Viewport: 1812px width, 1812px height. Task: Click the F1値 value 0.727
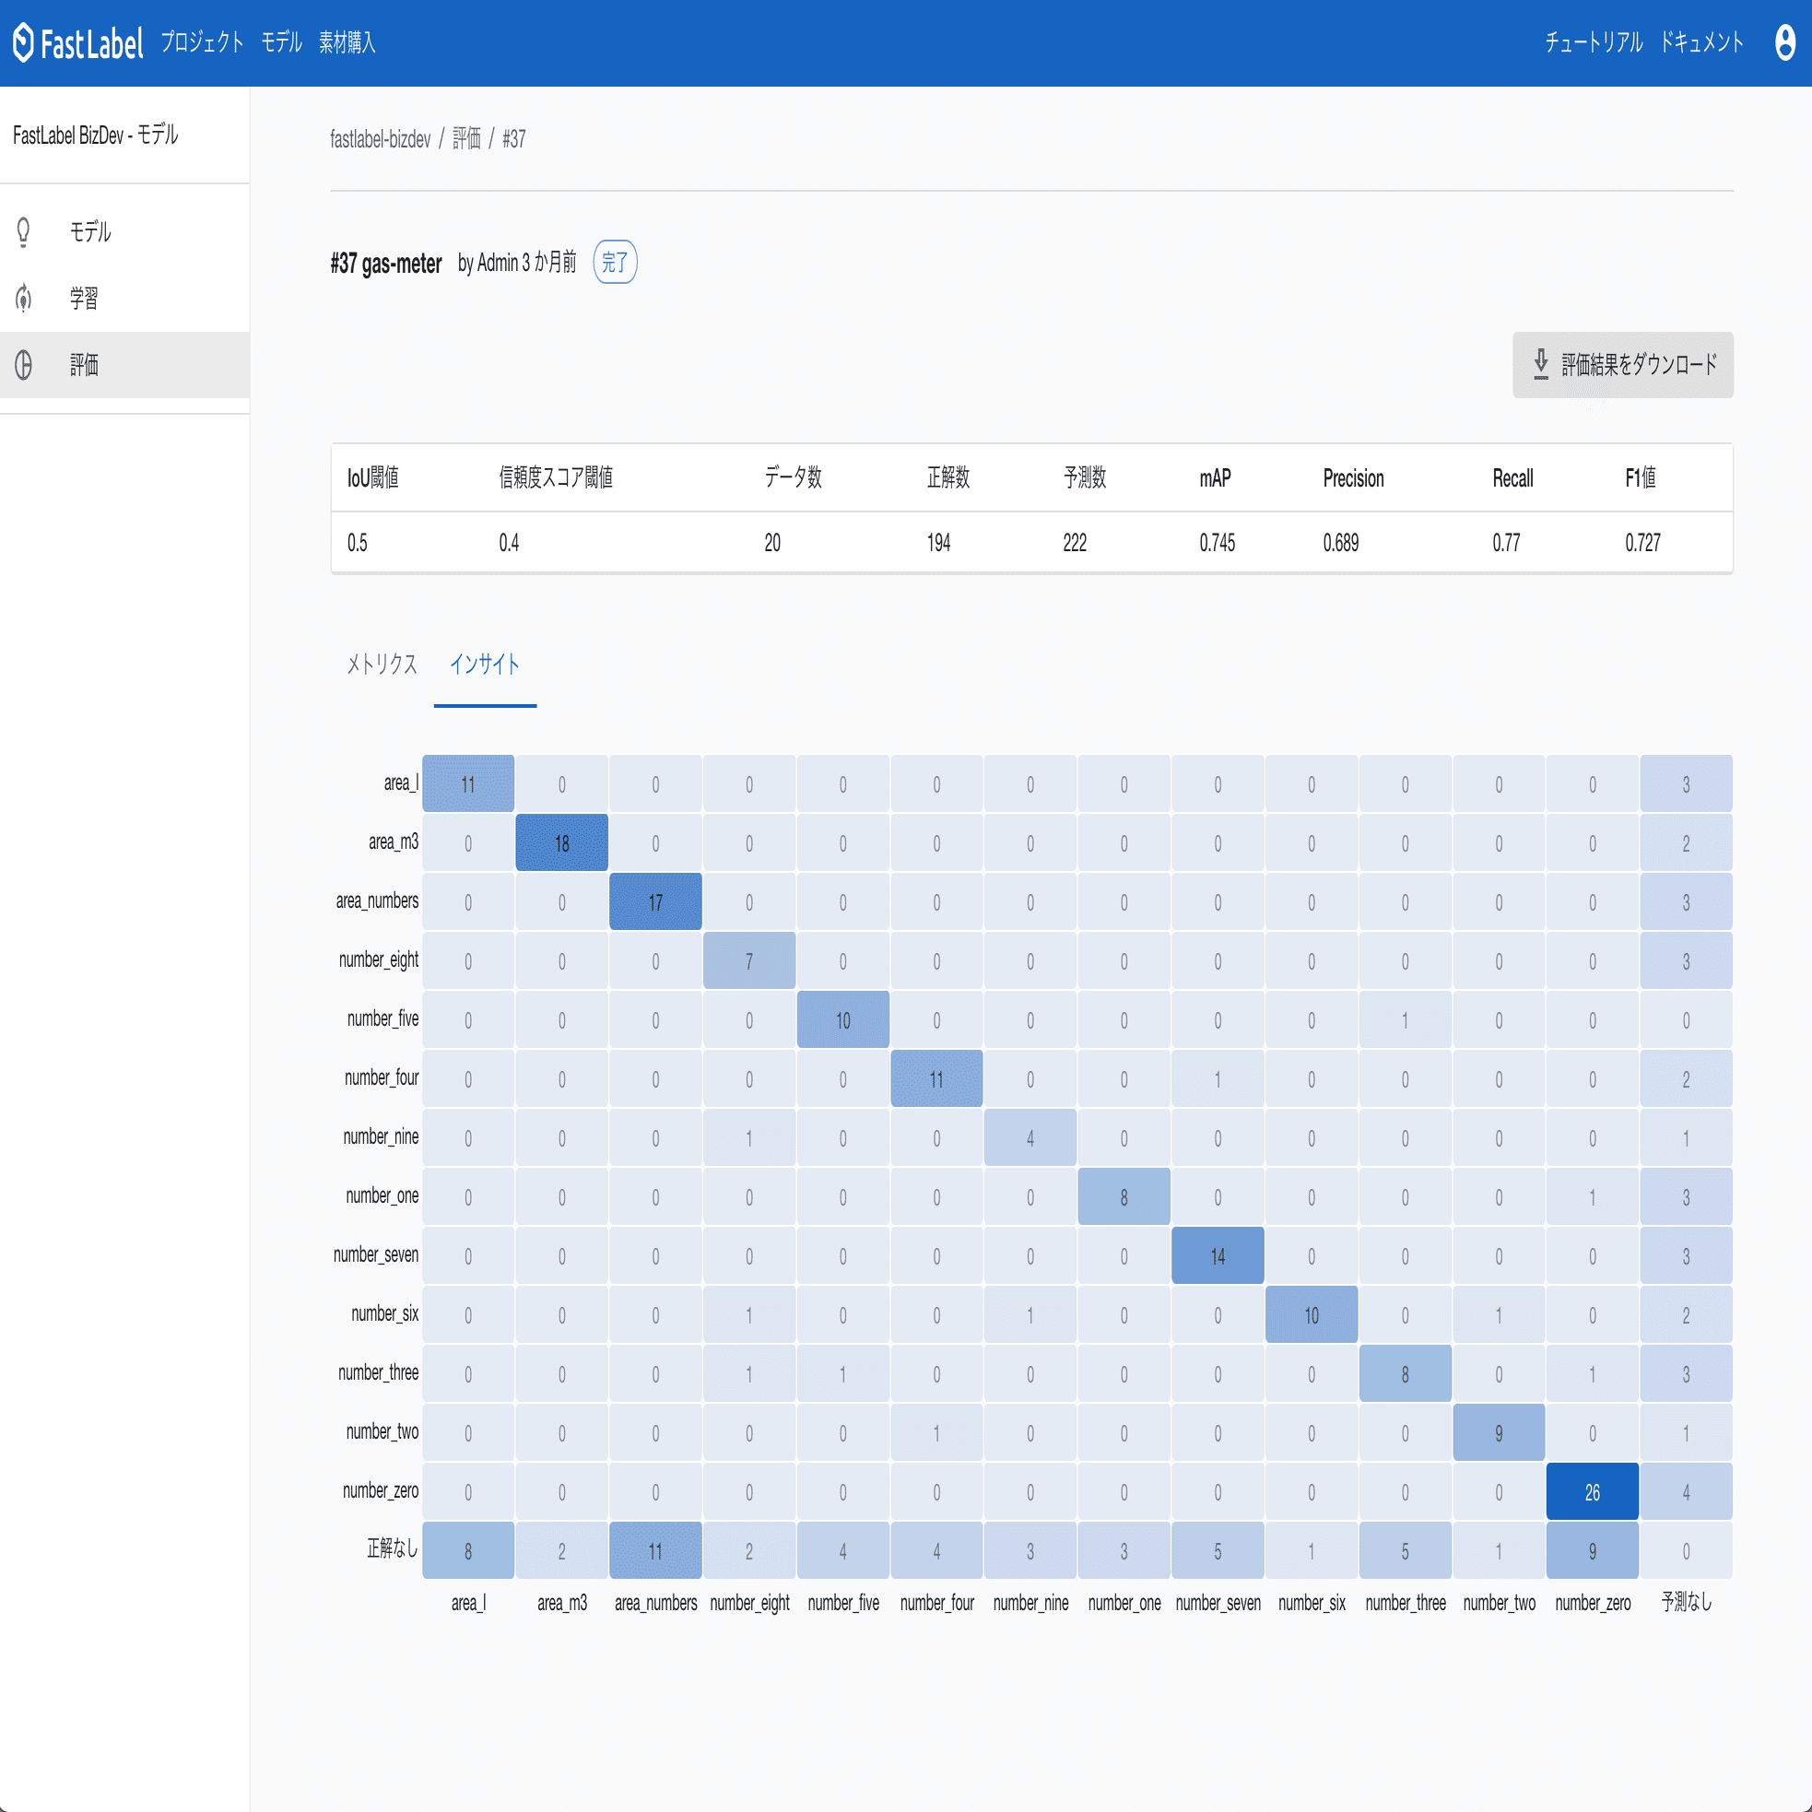(1643, 543)
